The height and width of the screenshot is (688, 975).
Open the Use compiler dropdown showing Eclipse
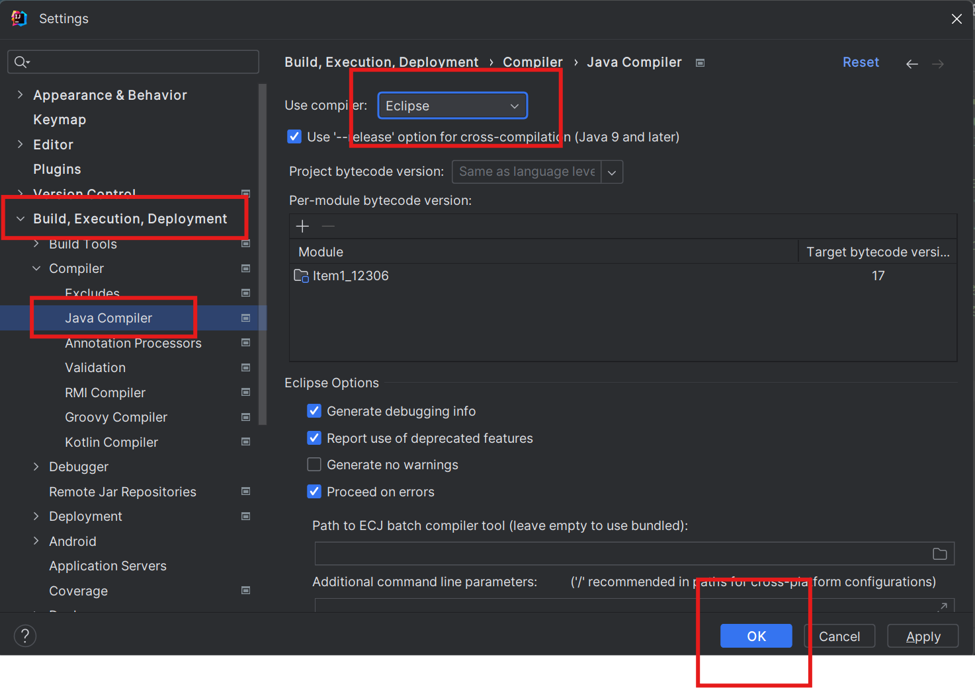[x=452, y=106]
